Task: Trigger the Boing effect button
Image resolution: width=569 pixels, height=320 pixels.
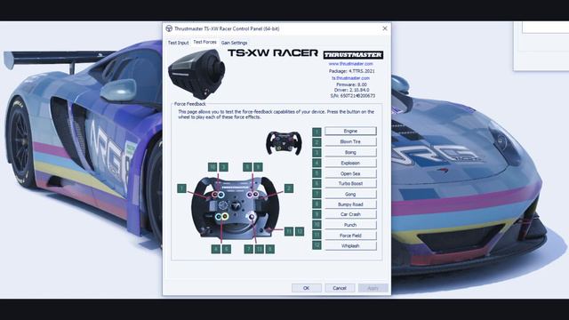Action: 350,152
